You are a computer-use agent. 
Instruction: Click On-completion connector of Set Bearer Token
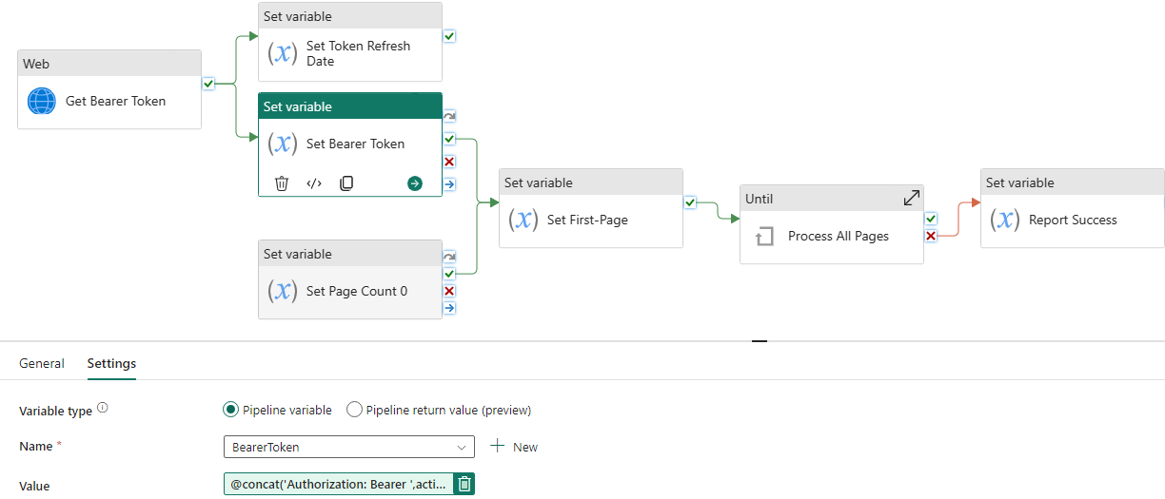[x=449, y=184]
